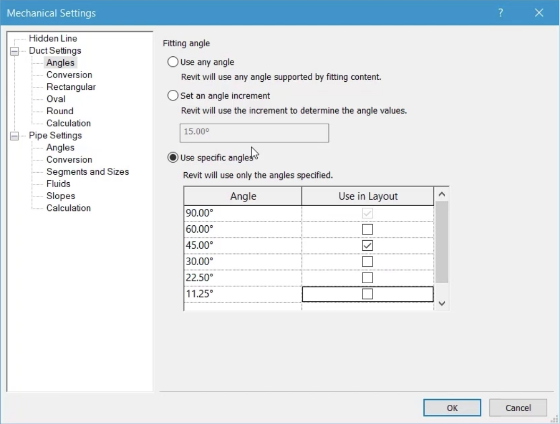Click the angle increment 15.00° field
This screenshot has height=424, width=559.
click(254, 133)
